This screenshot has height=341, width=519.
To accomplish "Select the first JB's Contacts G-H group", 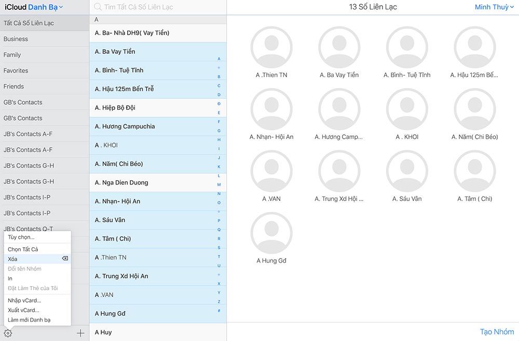I will point(45,166).
